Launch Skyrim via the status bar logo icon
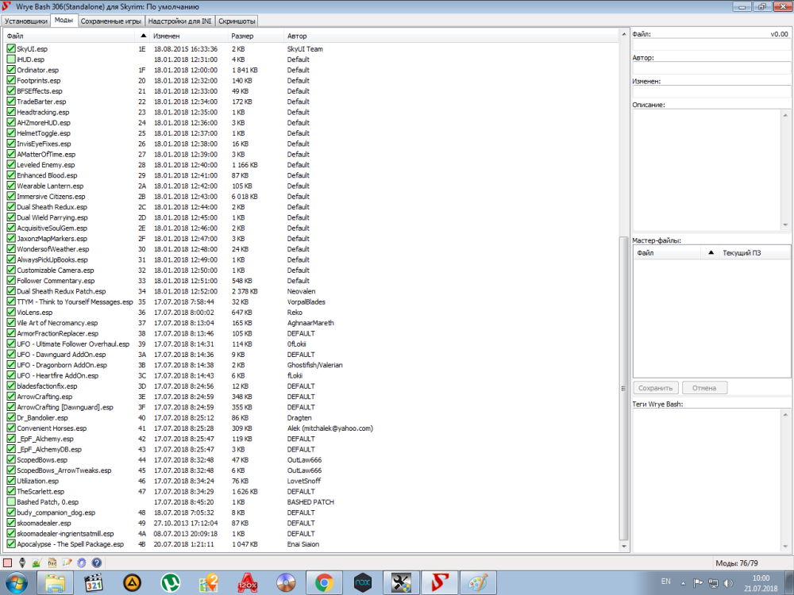The height and width of the screenshot is (595, 794). point(22,562)
